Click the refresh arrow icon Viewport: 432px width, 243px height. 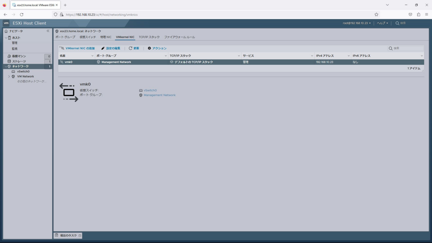coord(131,48)
